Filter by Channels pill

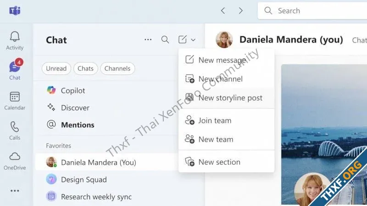(x=117, y=68)
